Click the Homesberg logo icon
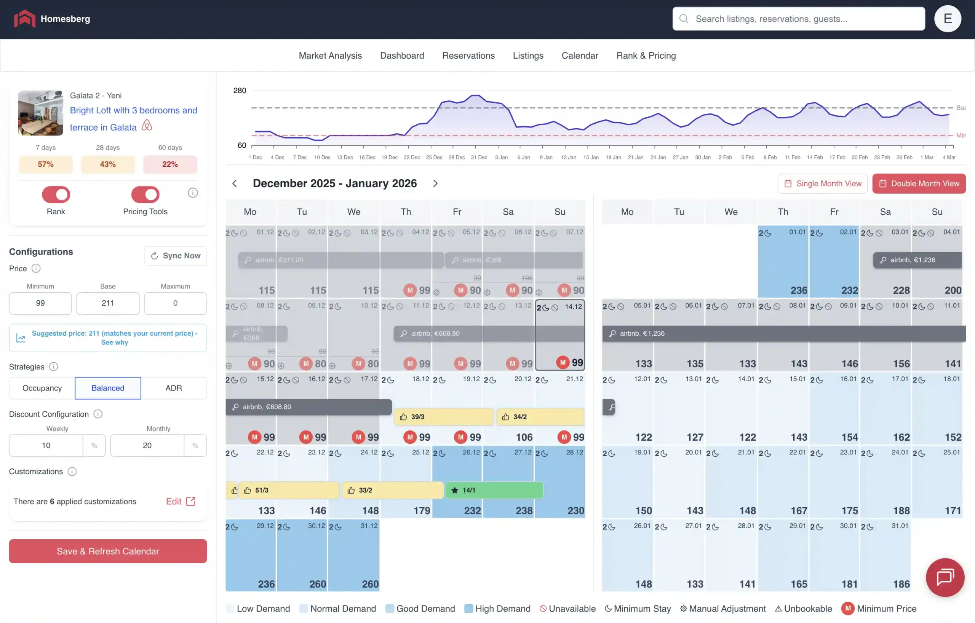Viewport: 975px width, 623px height. 24,18
